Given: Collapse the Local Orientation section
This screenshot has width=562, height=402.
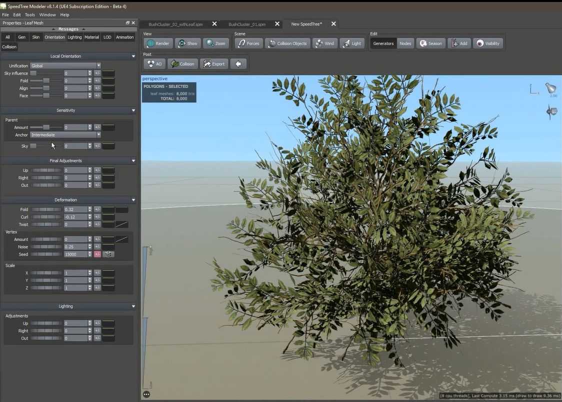Looking at the screenshot, I should [x=133, y=56].
